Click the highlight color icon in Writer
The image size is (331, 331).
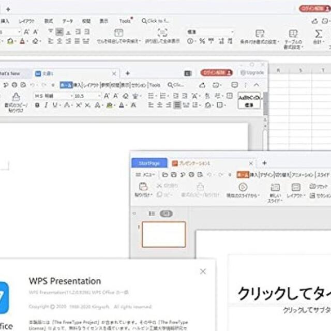[109, 105]
